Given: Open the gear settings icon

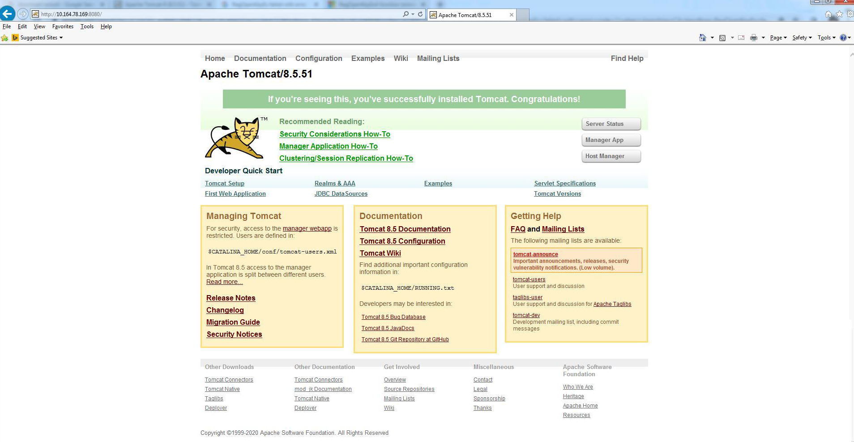Looking at the screenshot, I should 850,14.
